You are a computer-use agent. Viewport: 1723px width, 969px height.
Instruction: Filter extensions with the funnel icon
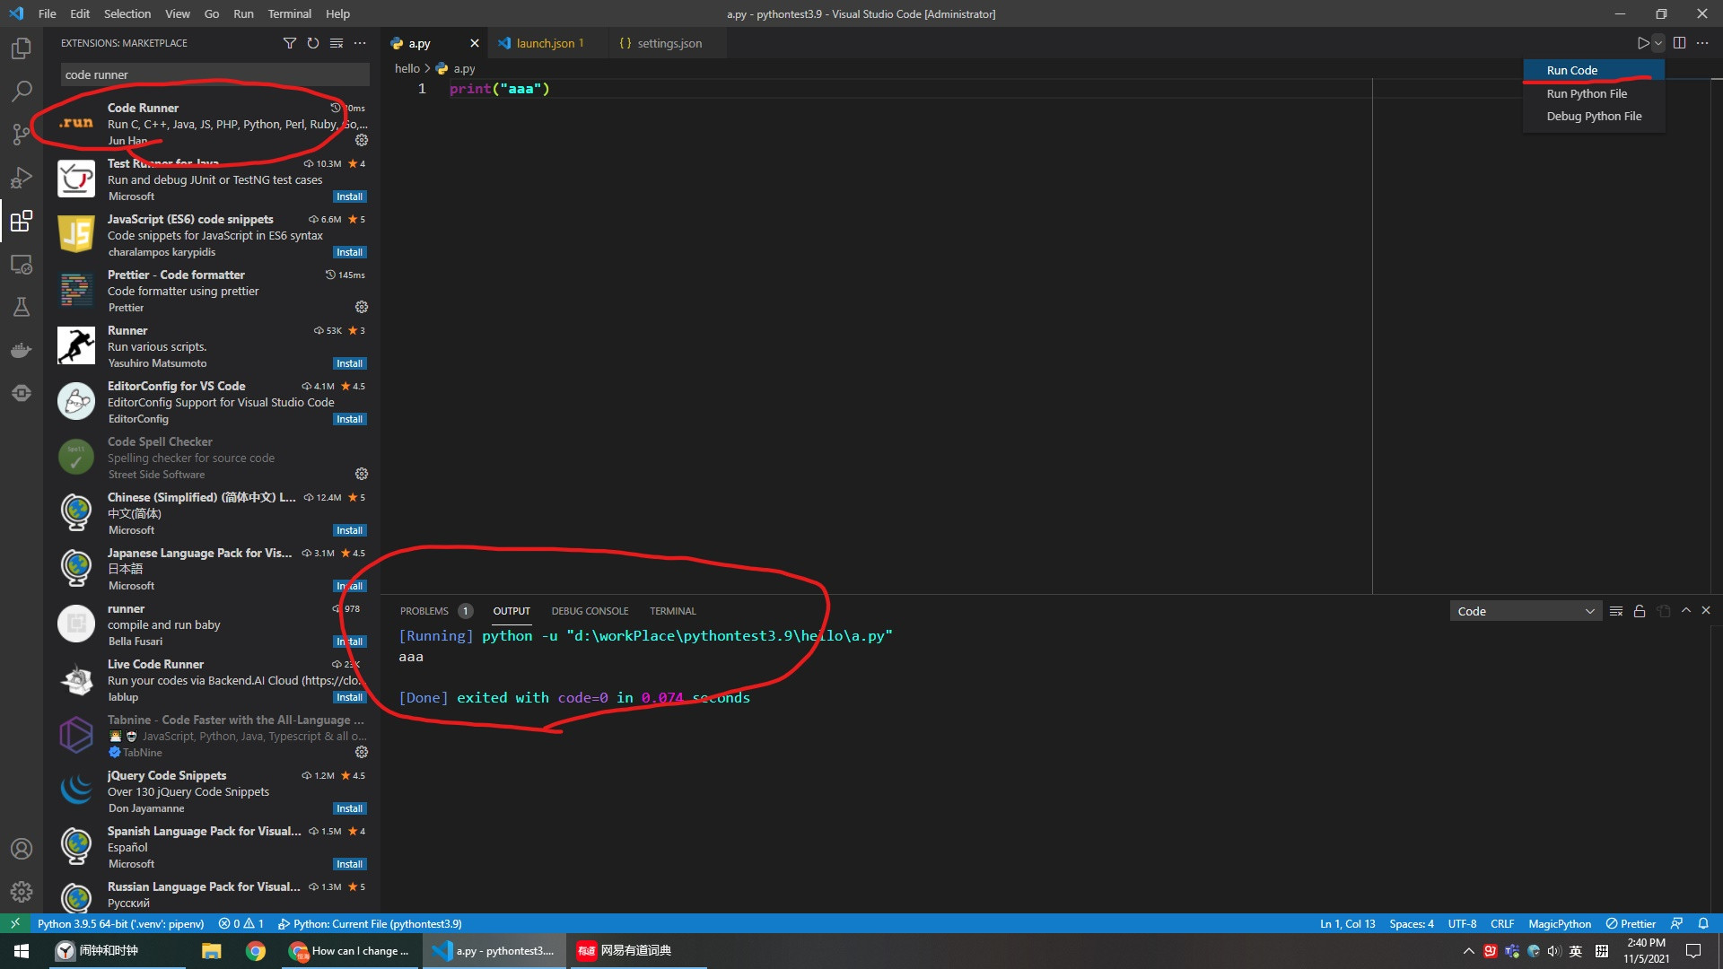coord(289,43)
